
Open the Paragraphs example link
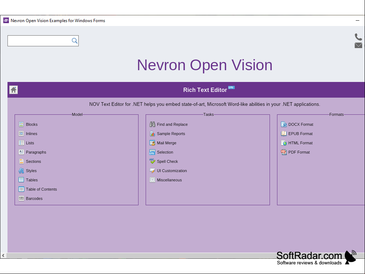pyautogui.click(x=36, y=152)
